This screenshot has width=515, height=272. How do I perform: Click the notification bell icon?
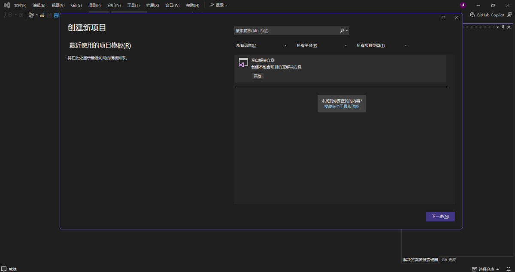509,269
